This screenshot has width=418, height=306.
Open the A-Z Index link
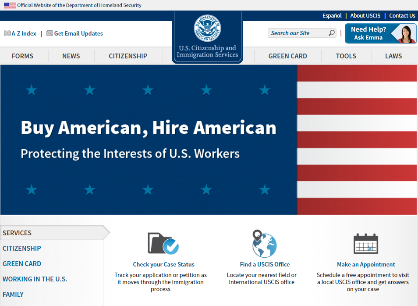(24, 33)
